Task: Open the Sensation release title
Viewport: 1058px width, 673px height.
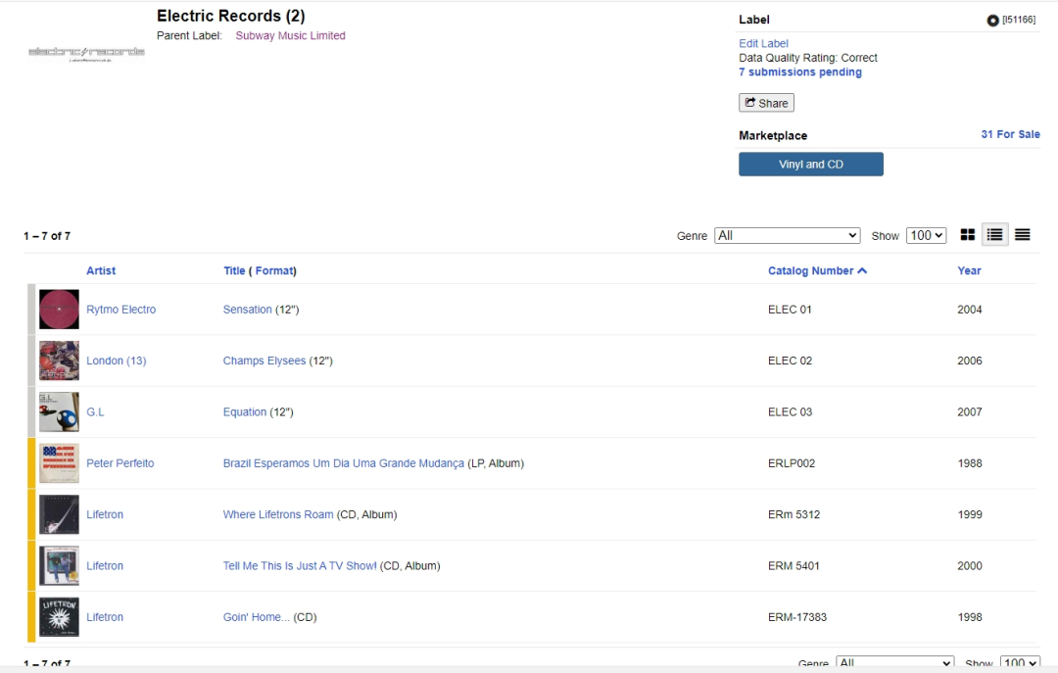Action: tap(247, 310)
